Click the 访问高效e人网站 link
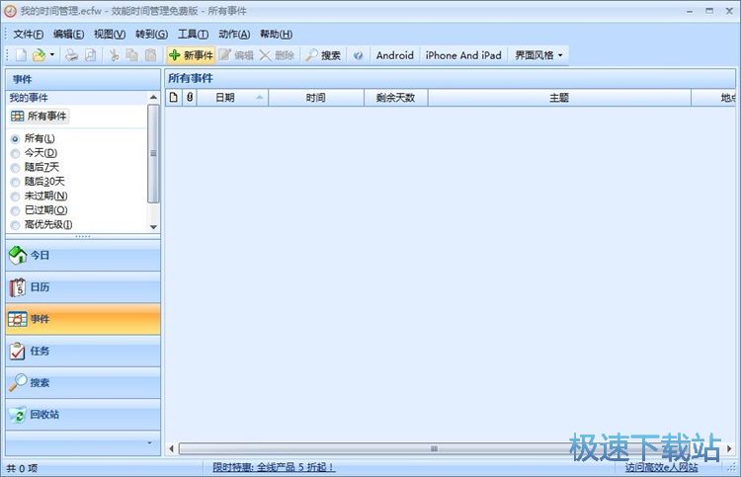The image size is (741, 477). tap(662, 467)
